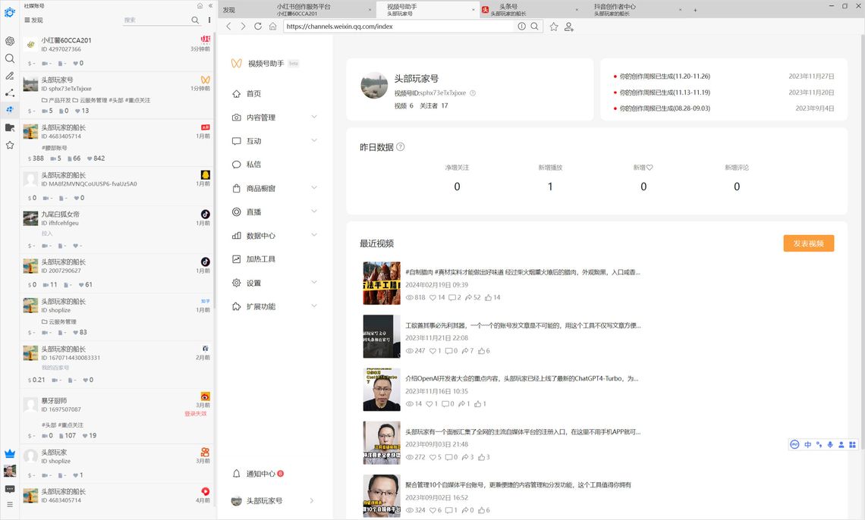Expand the 扩展功能 menu chevron
Viewport: 865px width, 520px height.
click(314, 306)
